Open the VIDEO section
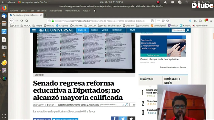The width and height of the screenshot is (214, 120). tap(105, 30)
